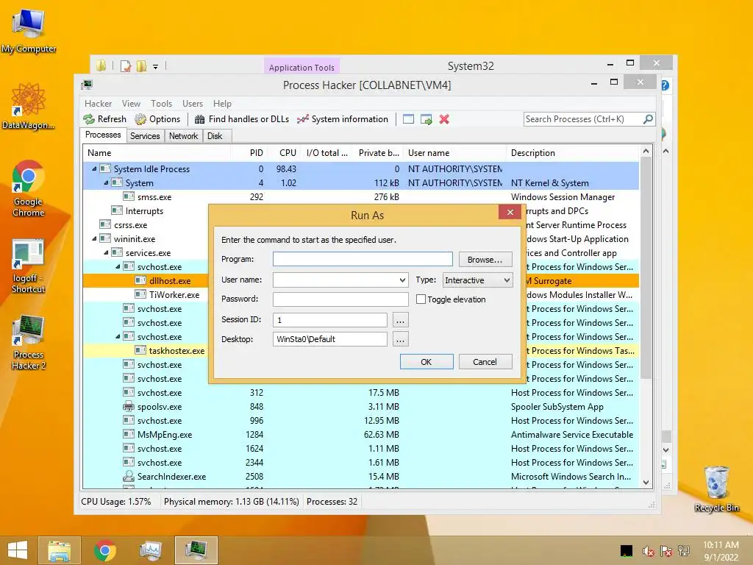This screenshot has width=753, height=565.
Task: Collapse the services.exe tree node
Action: 106,253
